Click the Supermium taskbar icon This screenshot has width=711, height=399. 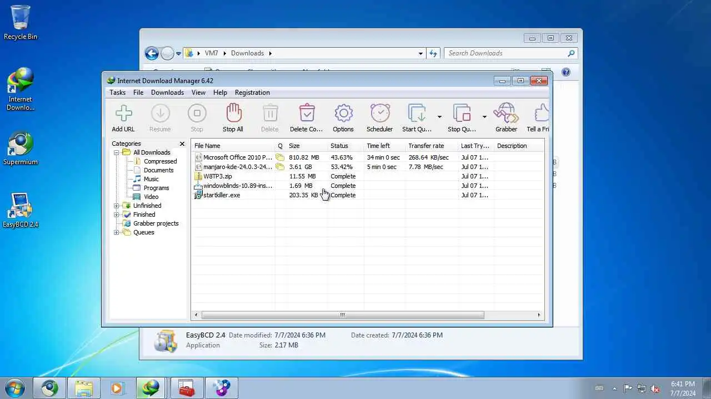pos(49,388)
